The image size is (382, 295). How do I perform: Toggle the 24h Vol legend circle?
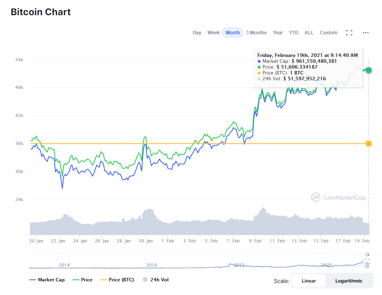145,280
